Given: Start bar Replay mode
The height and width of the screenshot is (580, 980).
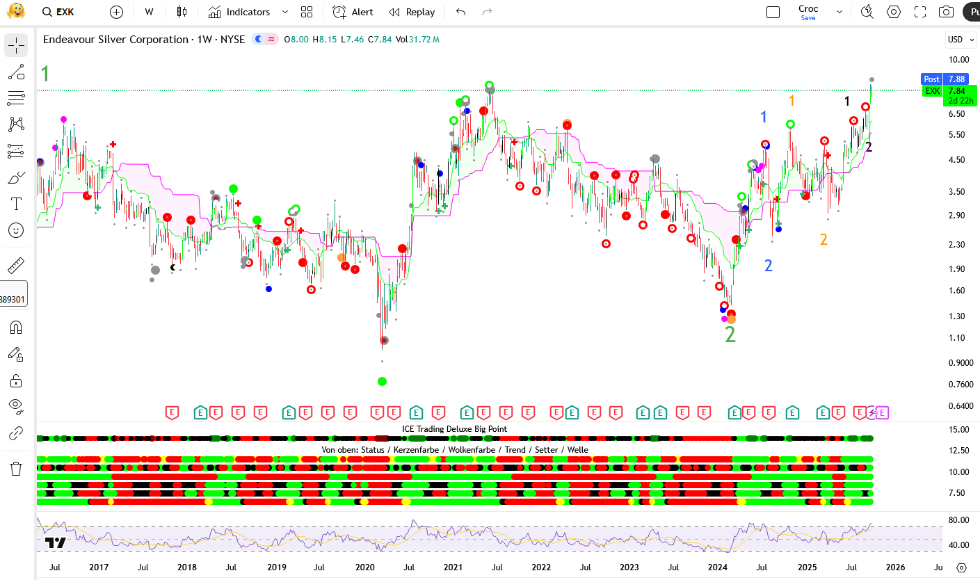Looking at the screenshot, I should point(412,12).
